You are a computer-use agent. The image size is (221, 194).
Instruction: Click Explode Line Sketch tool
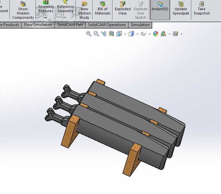(x=141, y=10)
